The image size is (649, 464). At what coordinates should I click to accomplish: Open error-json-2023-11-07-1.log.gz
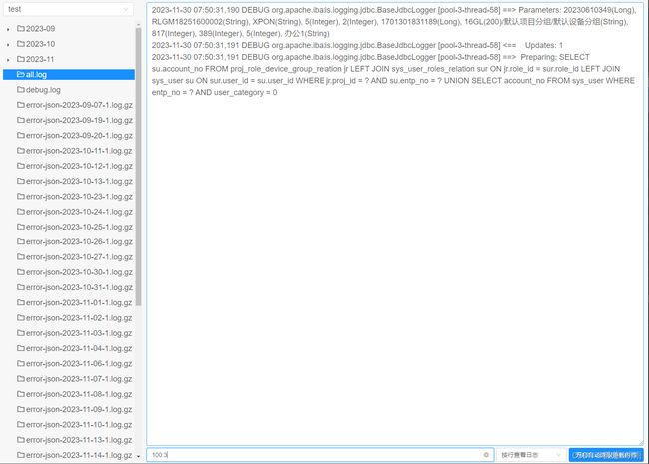79,379
